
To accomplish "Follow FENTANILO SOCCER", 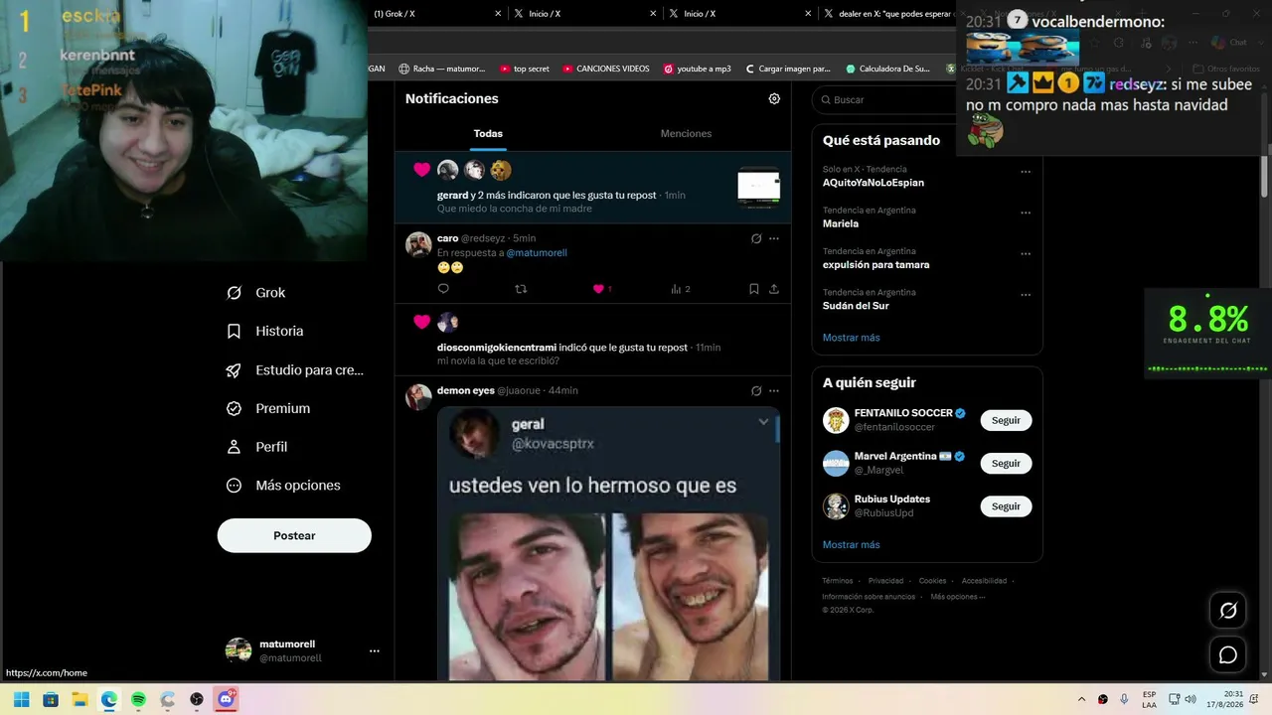I will [1006, 420].
